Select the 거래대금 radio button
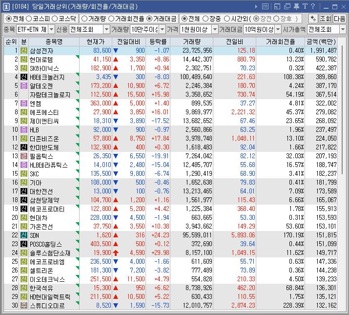The width and height of the screenshot is (349, 315). point(149,19)
